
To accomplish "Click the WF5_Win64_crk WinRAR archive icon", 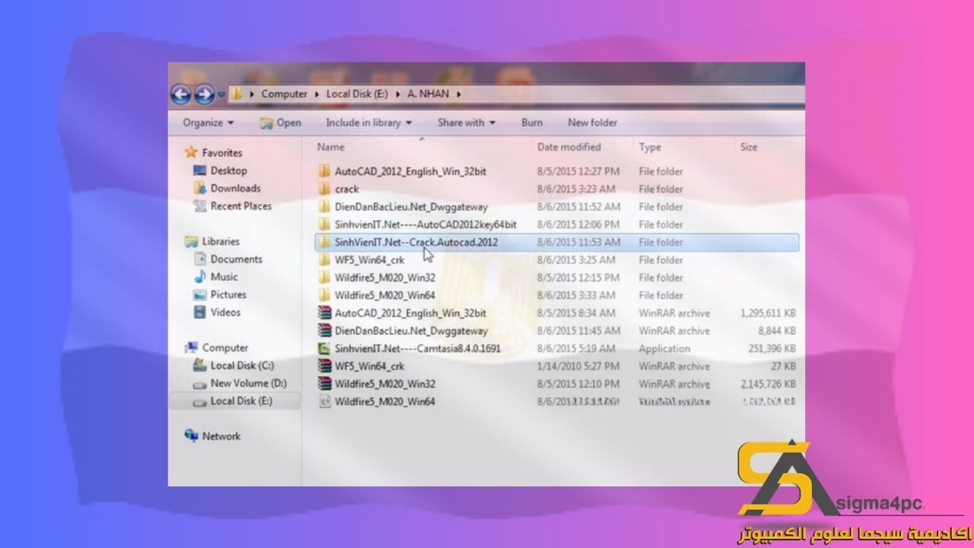I will pos(324,366).
